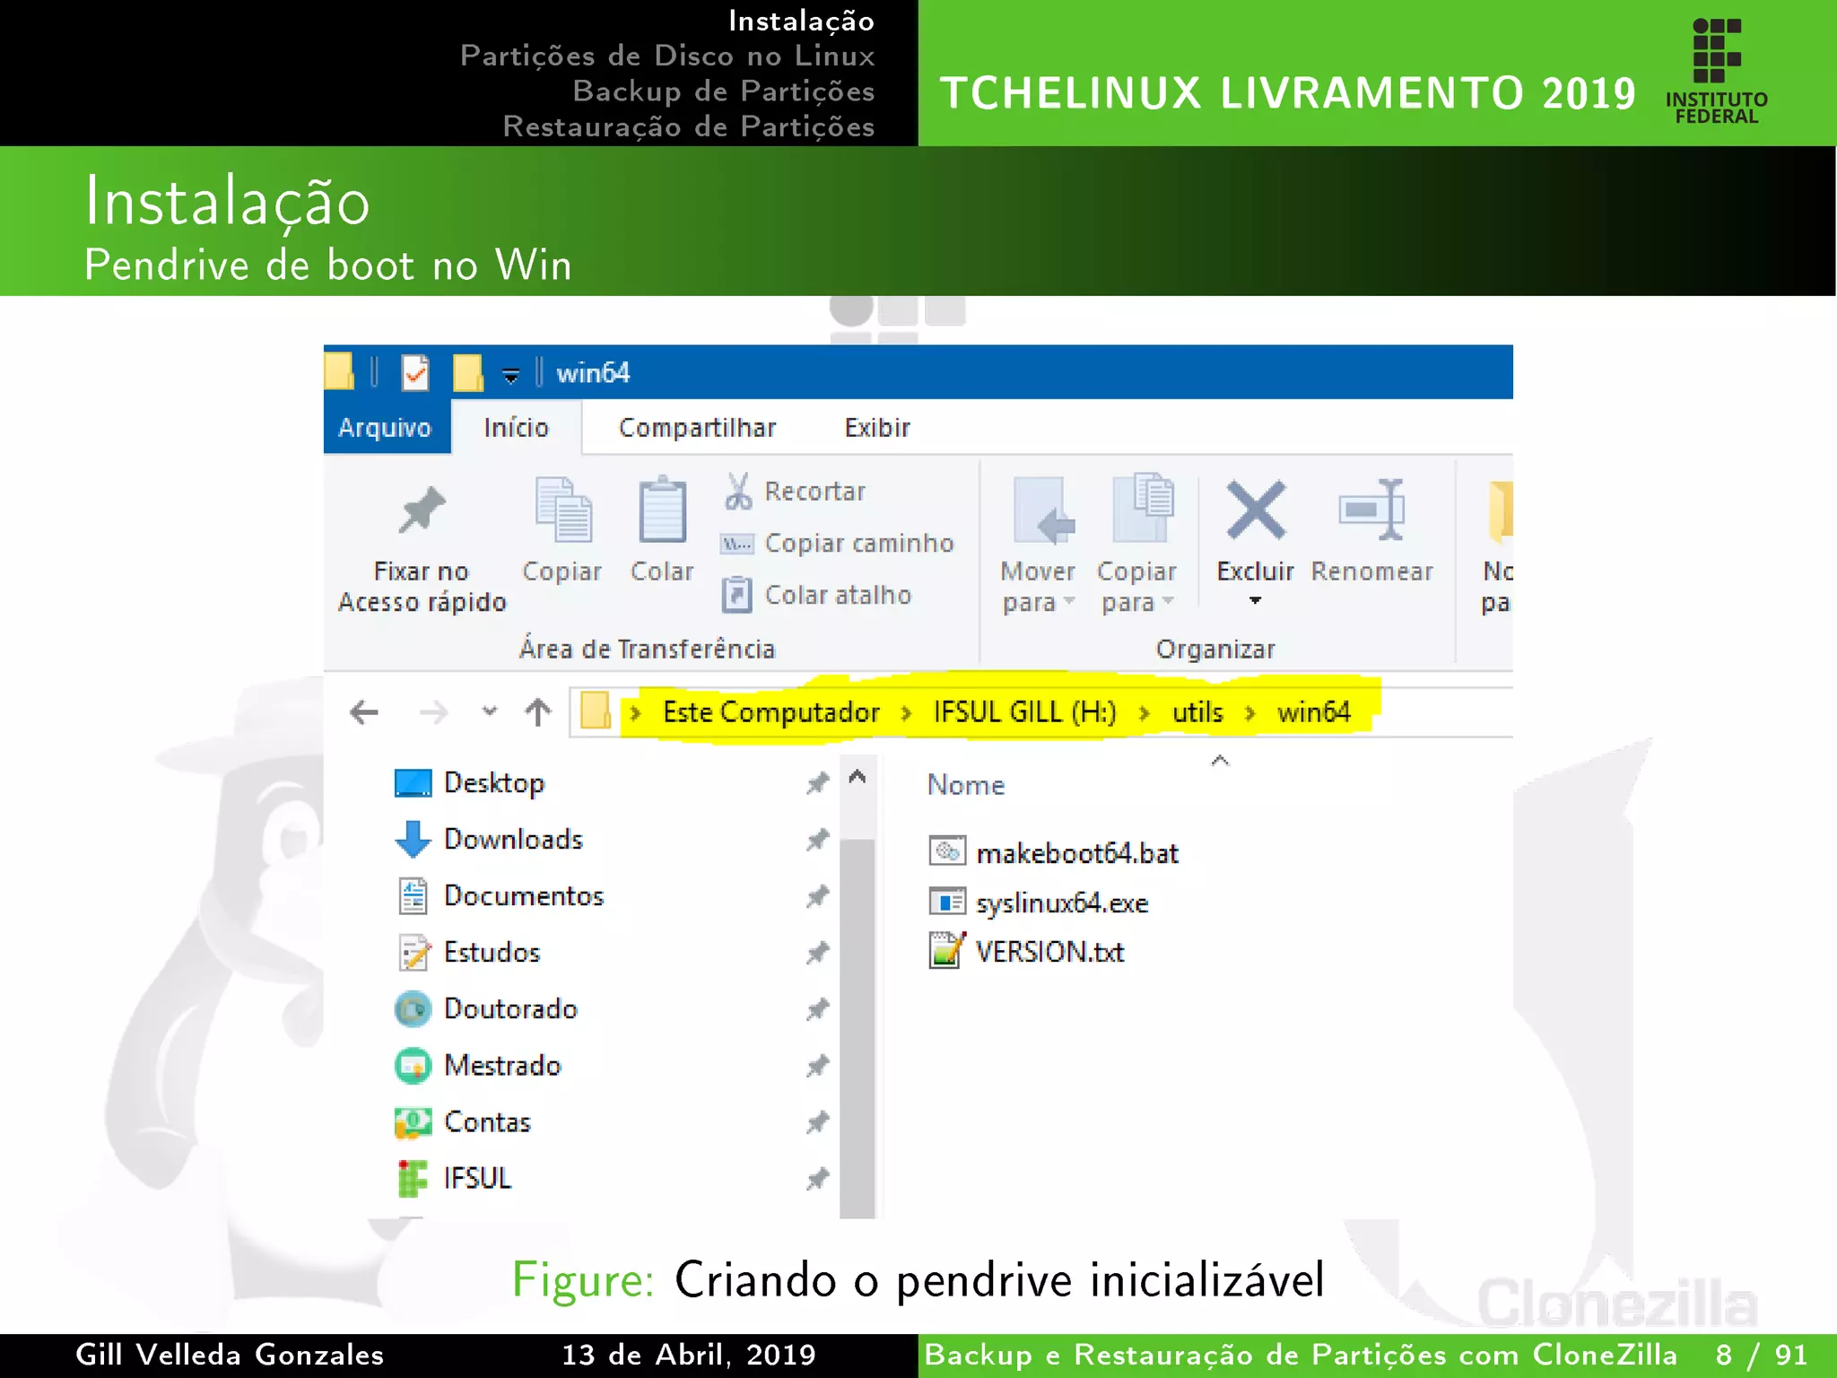The width and height of the screenshot is (1837, 1378).
Task: Click the Restauração de Partições slide navigation link
Action: (688, 126)
